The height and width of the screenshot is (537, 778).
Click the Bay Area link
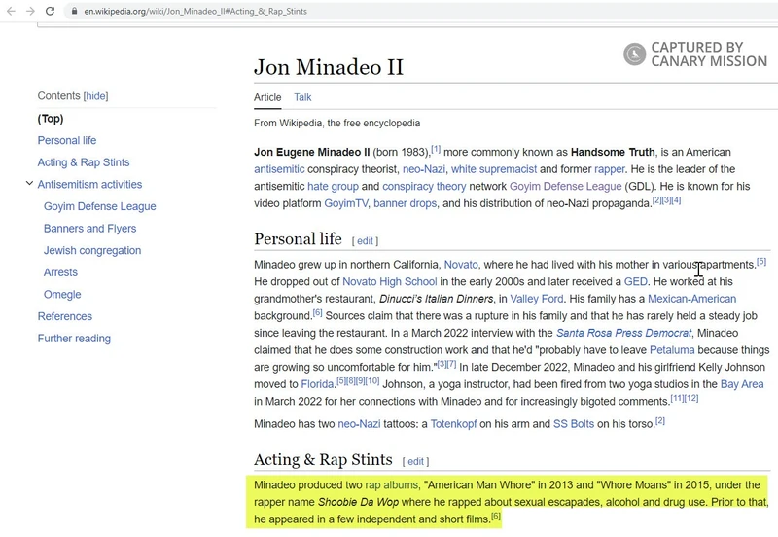[742, 384]
